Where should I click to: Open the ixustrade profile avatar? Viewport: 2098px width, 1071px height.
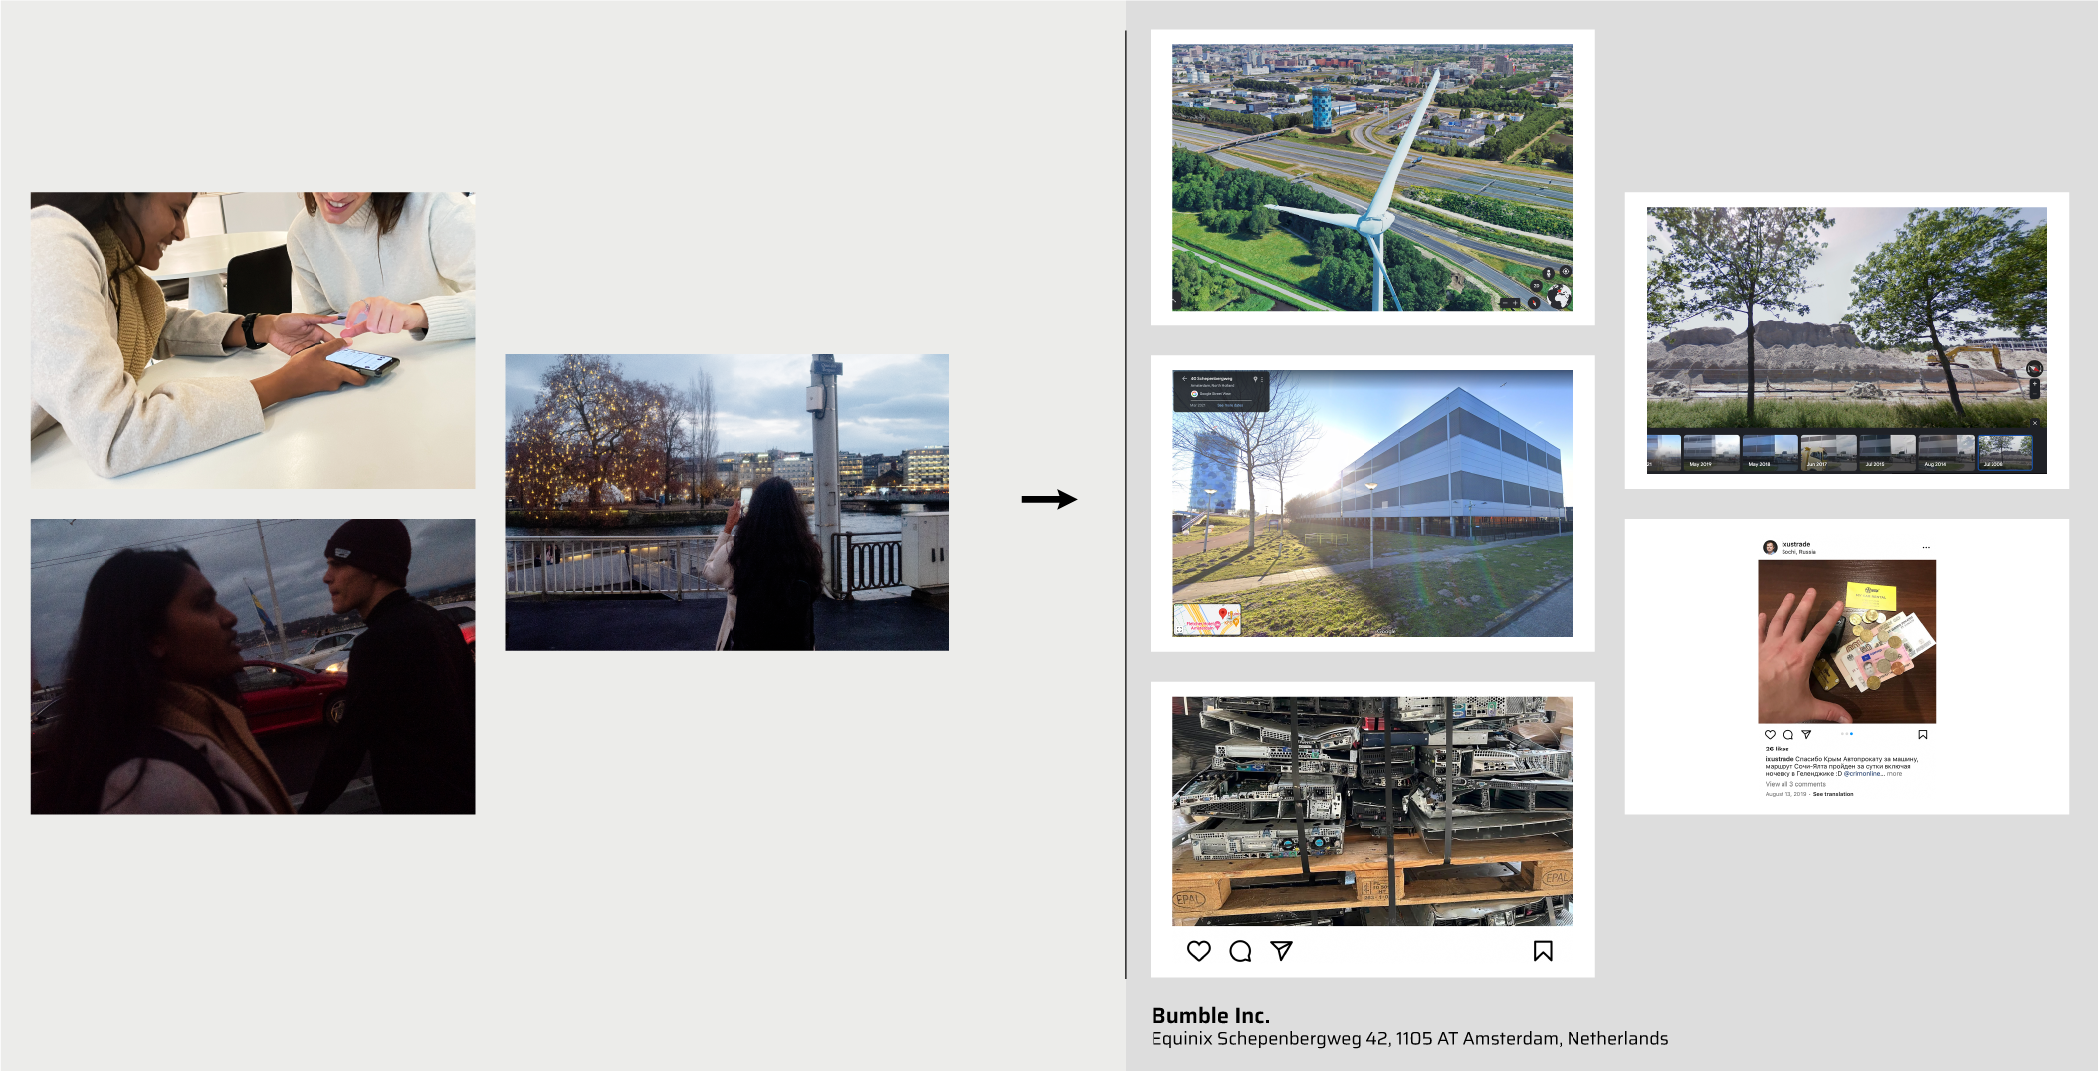(x=1770, y=547)
